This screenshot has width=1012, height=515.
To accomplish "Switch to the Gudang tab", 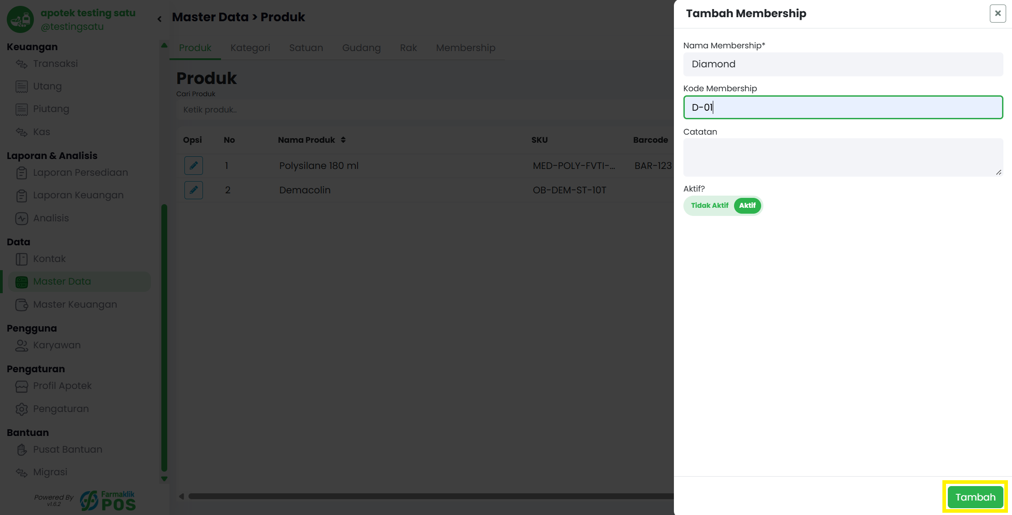I will [x=361, y=48].
